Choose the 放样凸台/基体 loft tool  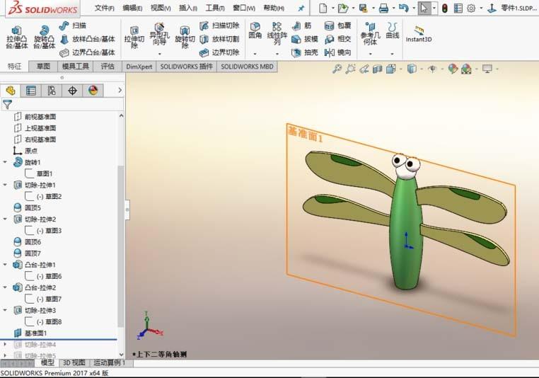coord(87,39)
